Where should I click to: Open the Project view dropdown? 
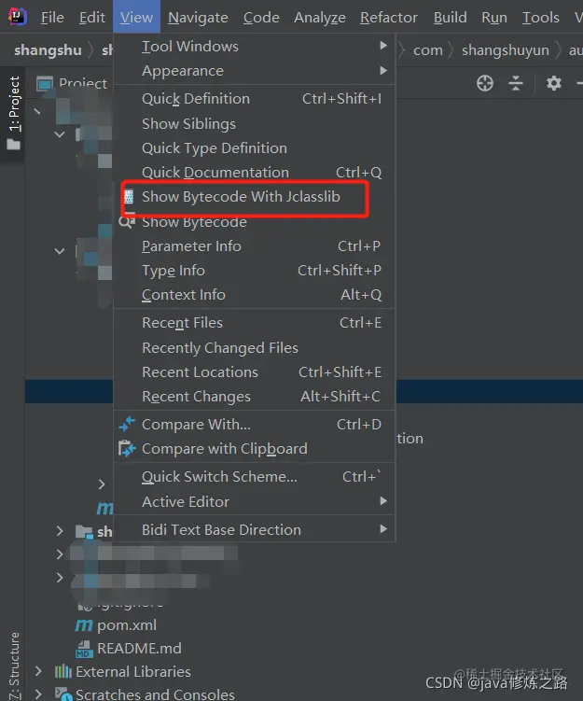(73, 83)
